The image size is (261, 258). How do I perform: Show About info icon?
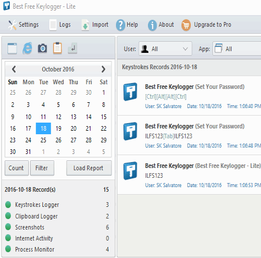(x=152, y=25)
